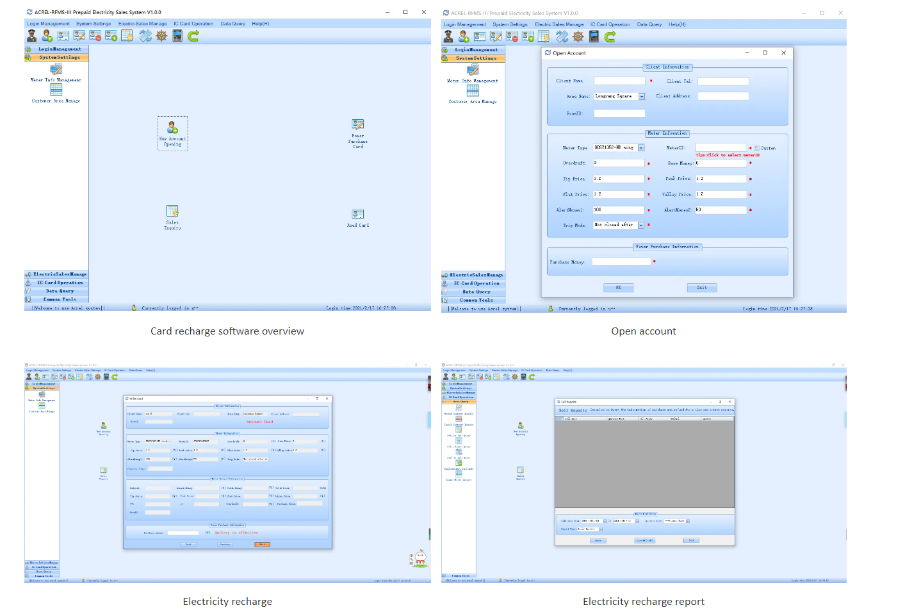The width and height of the screenshot is (912, 612).
Task: Open Meter Info Management in overview sidebar
Action: point(56,69)
